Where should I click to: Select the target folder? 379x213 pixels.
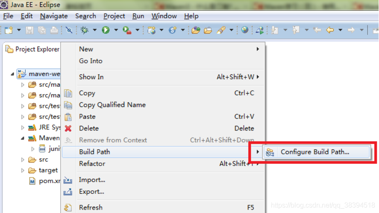tap(43, 170)
